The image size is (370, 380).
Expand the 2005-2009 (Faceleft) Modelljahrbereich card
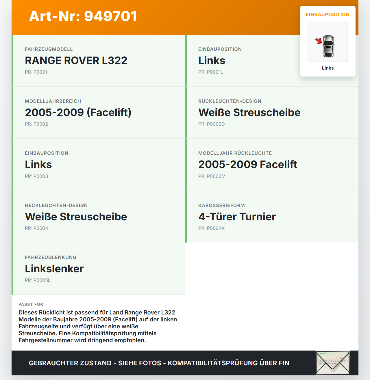click(x=78, y=112)
